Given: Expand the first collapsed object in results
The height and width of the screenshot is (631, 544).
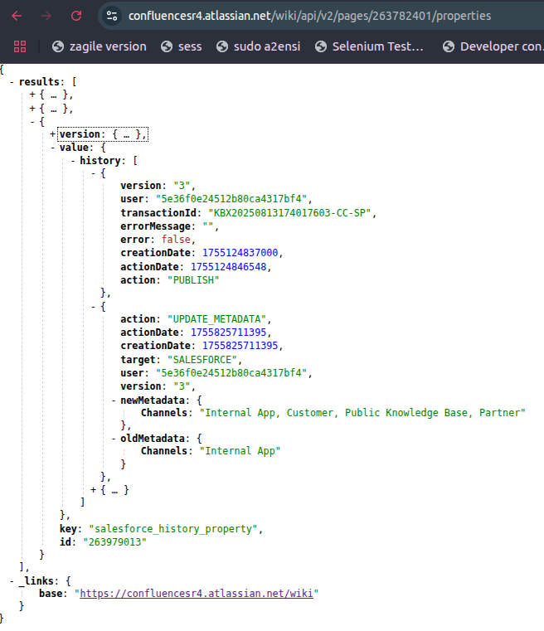Looking at the screenshot, I should pyautogui.click(x=32, y=95).
